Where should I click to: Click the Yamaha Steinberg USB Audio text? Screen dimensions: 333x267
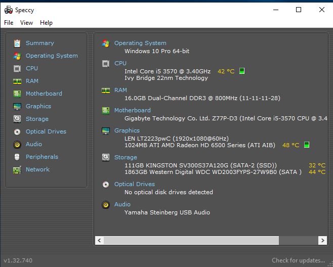(x=167, y=212)
